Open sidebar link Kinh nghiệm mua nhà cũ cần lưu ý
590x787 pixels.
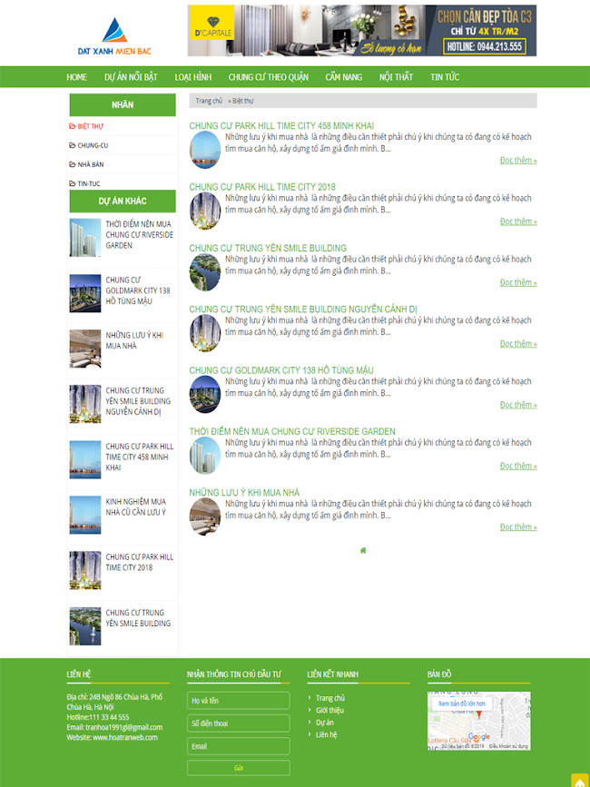[135, 507]
